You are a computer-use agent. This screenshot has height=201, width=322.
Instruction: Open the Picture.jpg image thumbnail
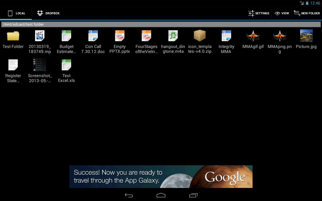[306, 36]
